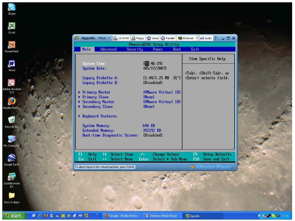This screenshot has height=221, width=295.
Task: Click the Windows start button
Action: [x=14, y=216]
